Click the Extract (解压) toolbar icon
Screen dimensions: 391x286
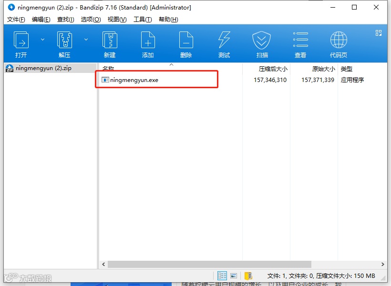(x=64, y=40)
